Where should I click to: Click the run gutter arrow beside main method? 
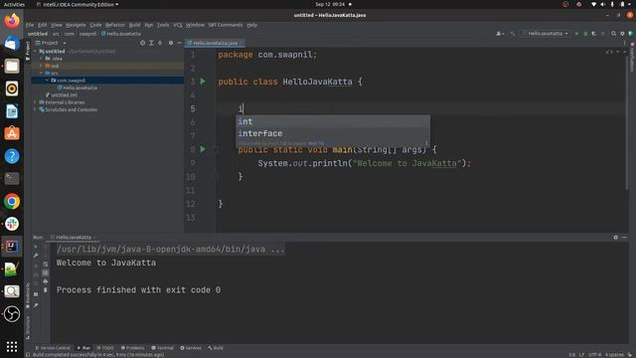203,149
